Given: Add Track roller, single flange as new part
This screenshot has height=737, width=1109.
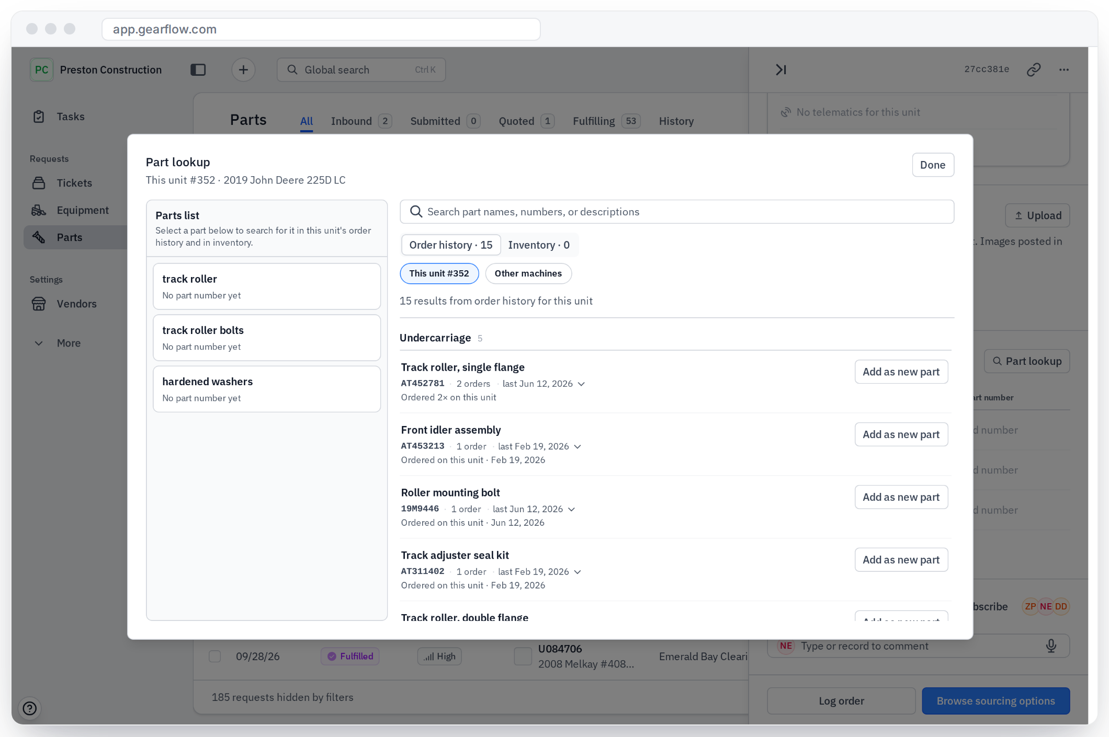Looking at the screenshot, I should [901, 372].
